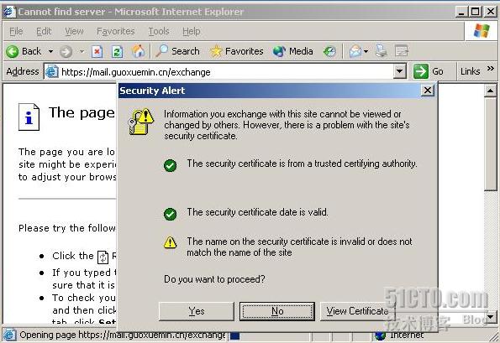Open the View menu
This screenshot has height=343, width=500.
click(x=74, y=31)
